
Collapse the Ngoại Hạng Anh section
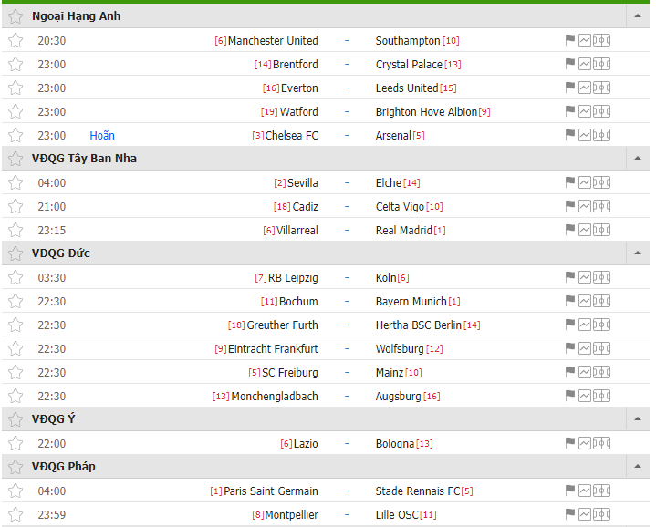click(638, 15)
